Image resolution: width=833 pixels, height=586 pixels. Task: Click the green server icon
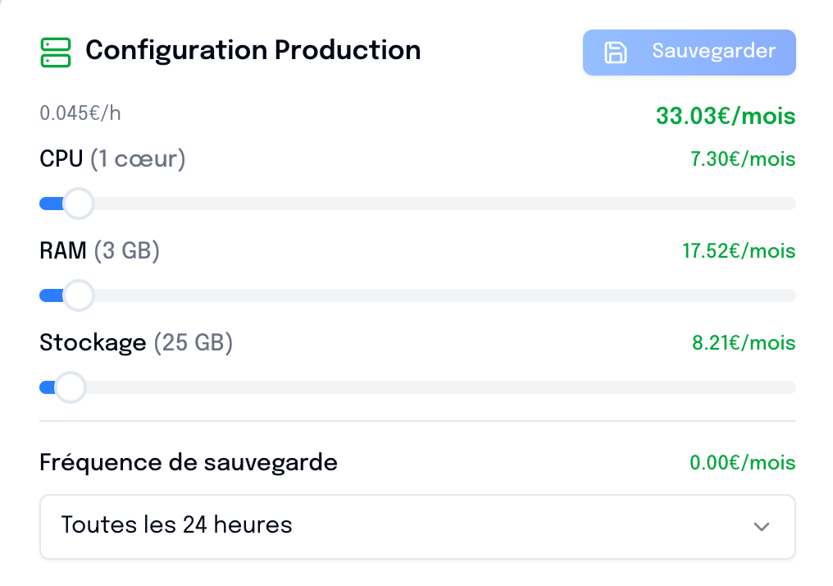56,52
